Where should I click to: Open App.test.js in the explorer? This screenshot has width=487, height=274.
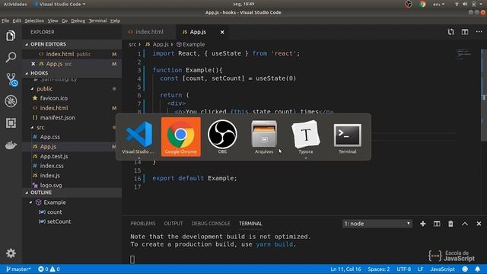54,156
